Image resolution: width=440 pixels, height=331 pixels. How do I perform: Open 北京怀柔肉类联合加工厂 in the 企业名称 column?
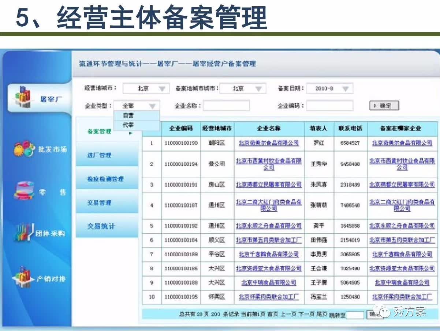pyautogui.click(x=269, y=297)
